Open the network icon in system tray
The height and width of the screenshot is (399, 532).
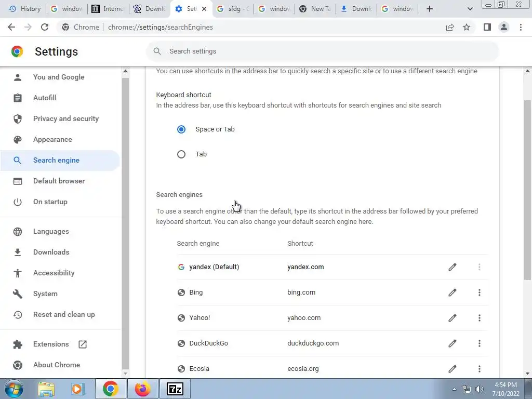pos(467,389)
